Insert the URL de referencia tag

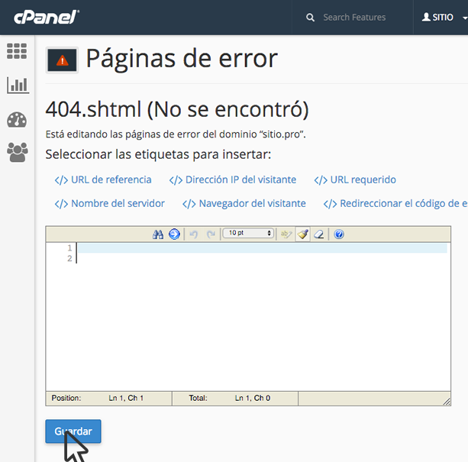coord(103,180)
